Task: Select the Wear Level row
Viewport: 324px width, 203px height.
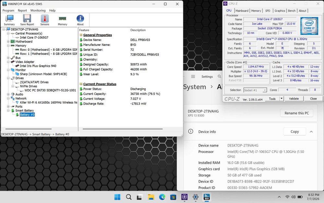Action: (130, 74)
